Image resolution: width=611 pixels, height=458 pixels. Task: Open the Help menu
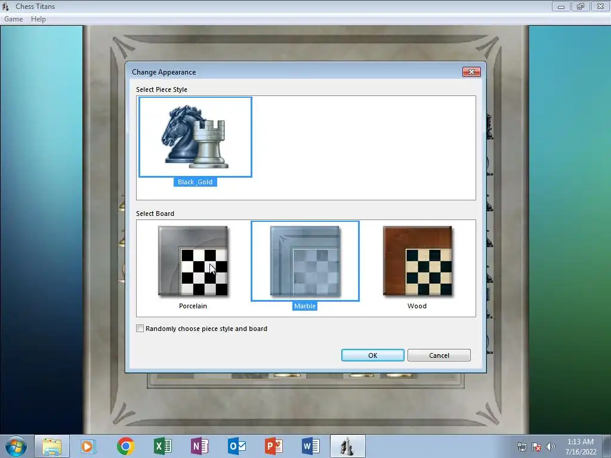click(x=38, y=19)
